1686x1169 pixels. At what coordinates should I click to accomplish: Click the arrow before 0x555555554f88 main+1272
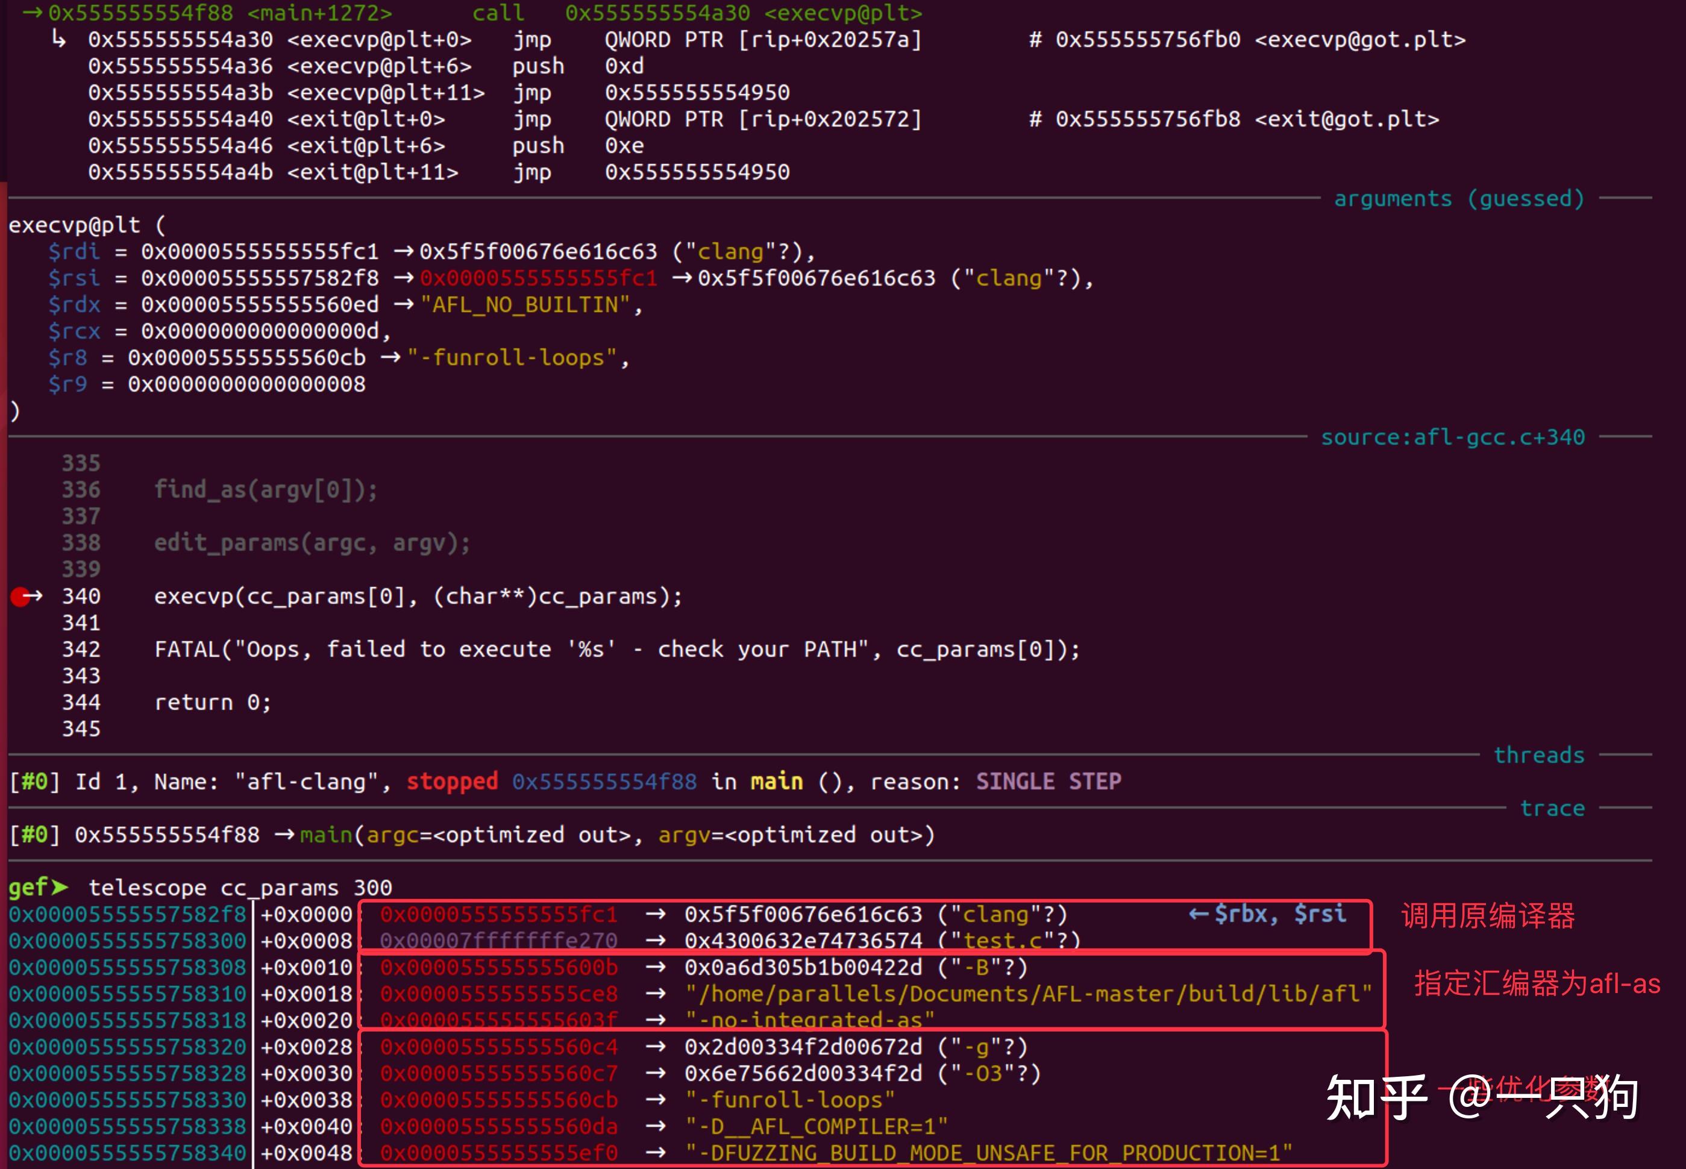(32, 13)
